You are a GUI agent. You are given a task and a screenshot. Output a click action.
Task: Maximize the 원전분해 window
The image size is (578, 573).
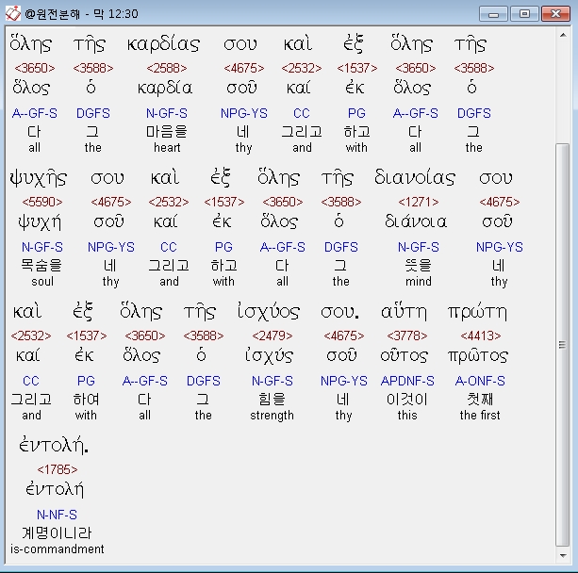[524, 14]
